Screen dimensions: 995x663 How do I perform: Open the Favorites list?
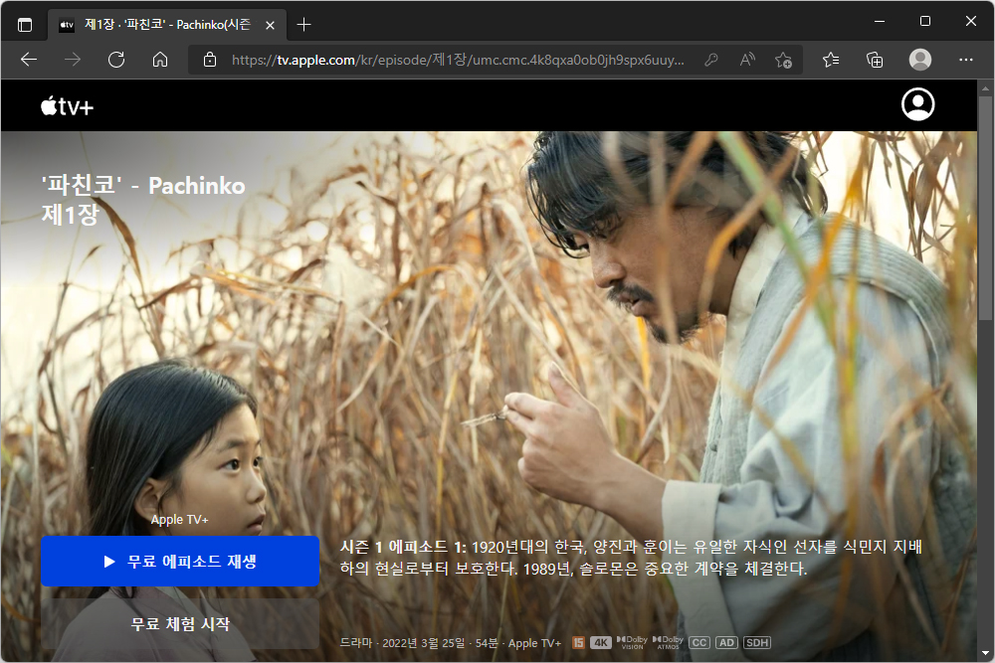point(831,60)
